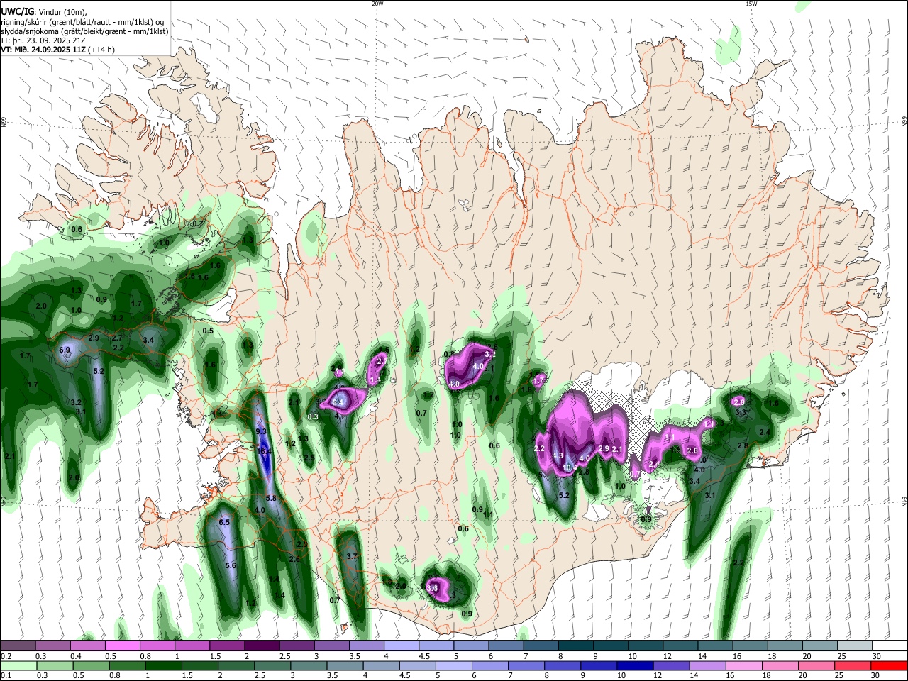Click the 6.4 snowfall value in purple
908x681 pixels.
point(338,402)
